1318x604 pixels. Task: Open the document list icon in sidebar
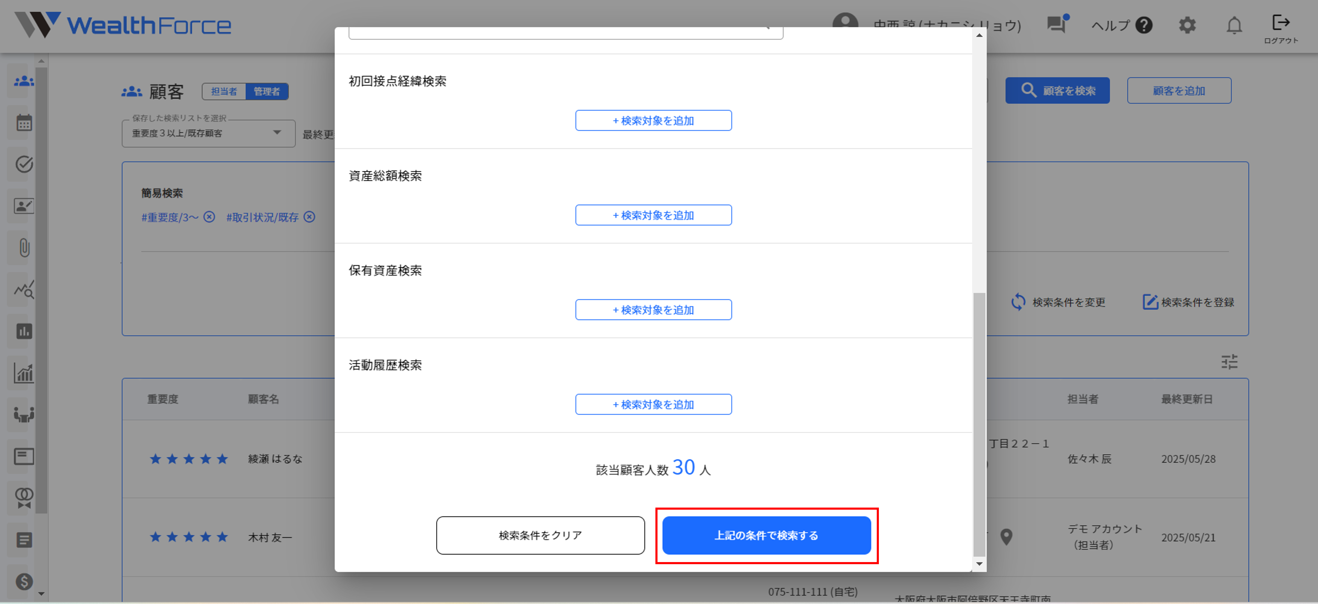click(x=24, y=540)
